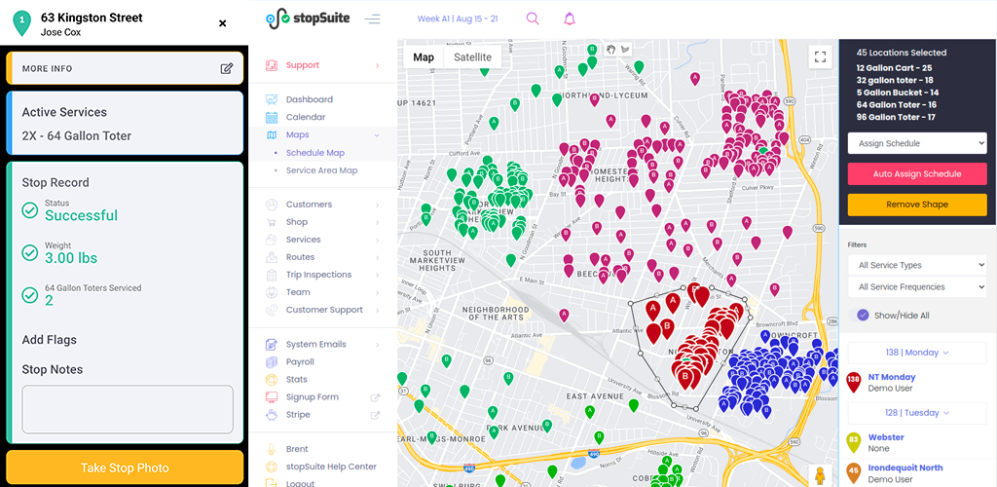
Task: Toggle the Weight 3.00 lbs check
Action: (30, 253)
